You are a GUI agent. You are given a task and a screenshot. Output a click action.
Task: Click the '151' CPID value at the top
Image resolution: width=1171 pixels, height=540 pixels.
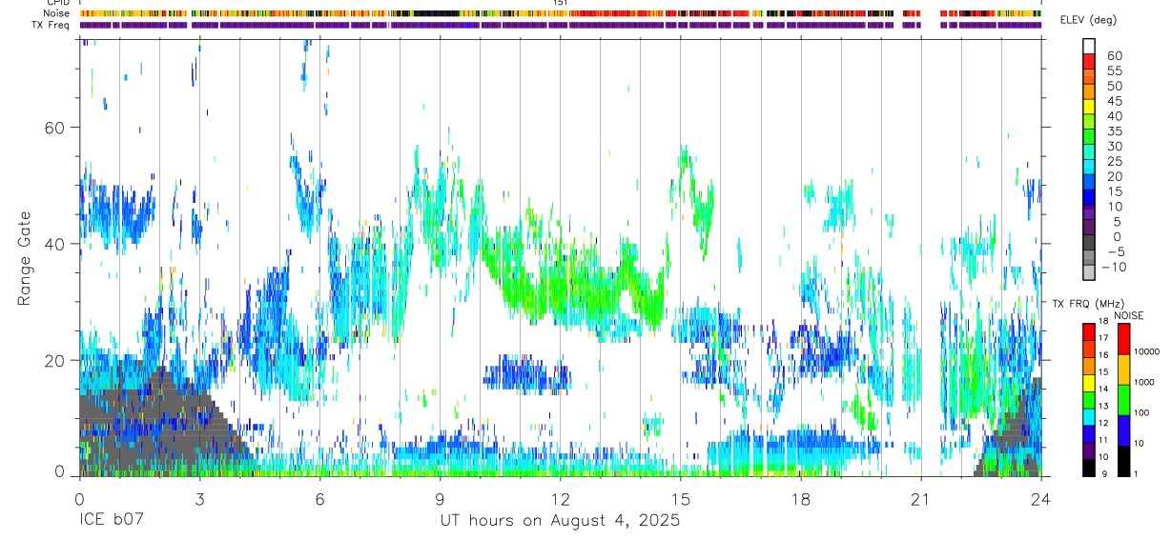tap(561, 3)
